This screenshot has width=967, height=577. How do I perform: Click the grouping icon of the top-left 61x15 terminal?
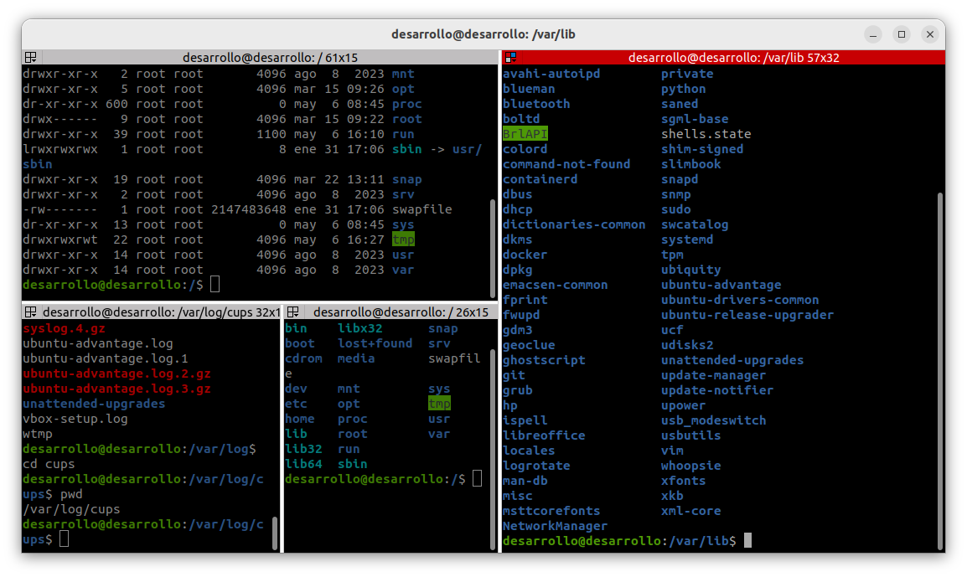coord(30,58)
